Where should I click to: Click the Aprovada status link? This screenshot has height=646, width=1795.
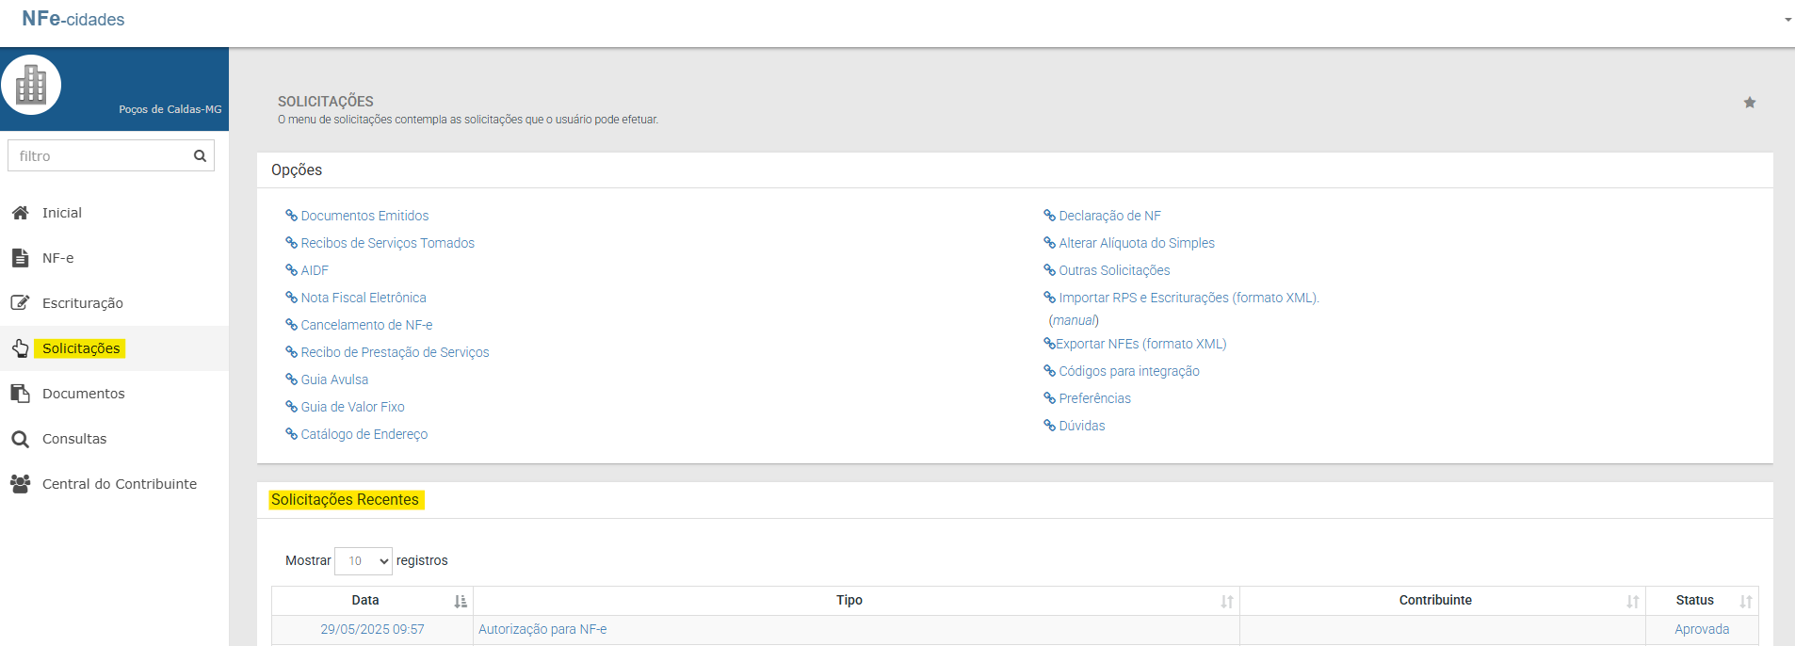click(x=1702, y=630)
